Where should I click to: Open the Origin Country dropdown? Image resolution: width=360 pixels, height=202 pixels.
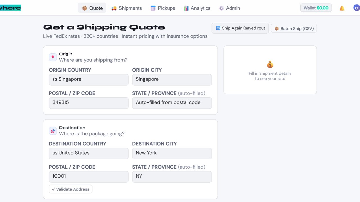point(89,80)
